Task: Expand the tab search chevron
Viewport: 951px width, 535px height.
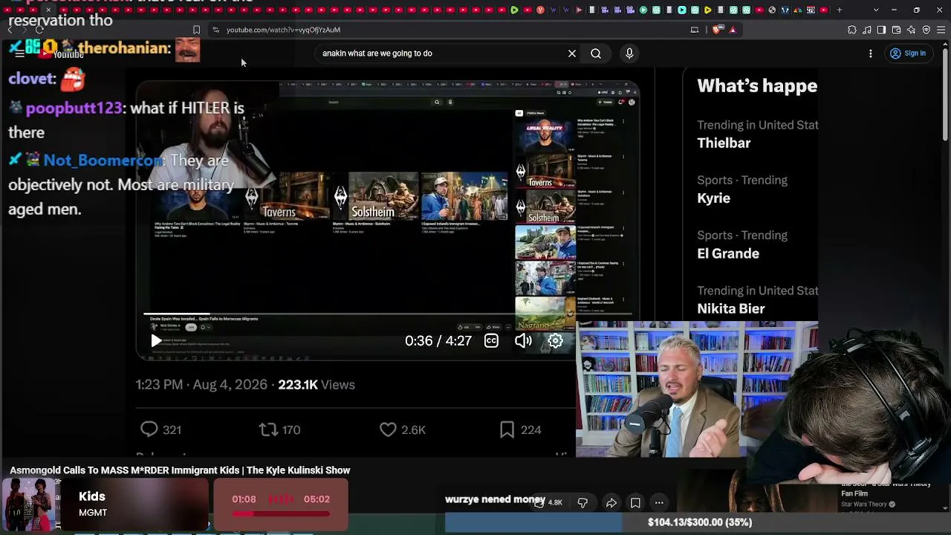Action: tap(876, 10)
